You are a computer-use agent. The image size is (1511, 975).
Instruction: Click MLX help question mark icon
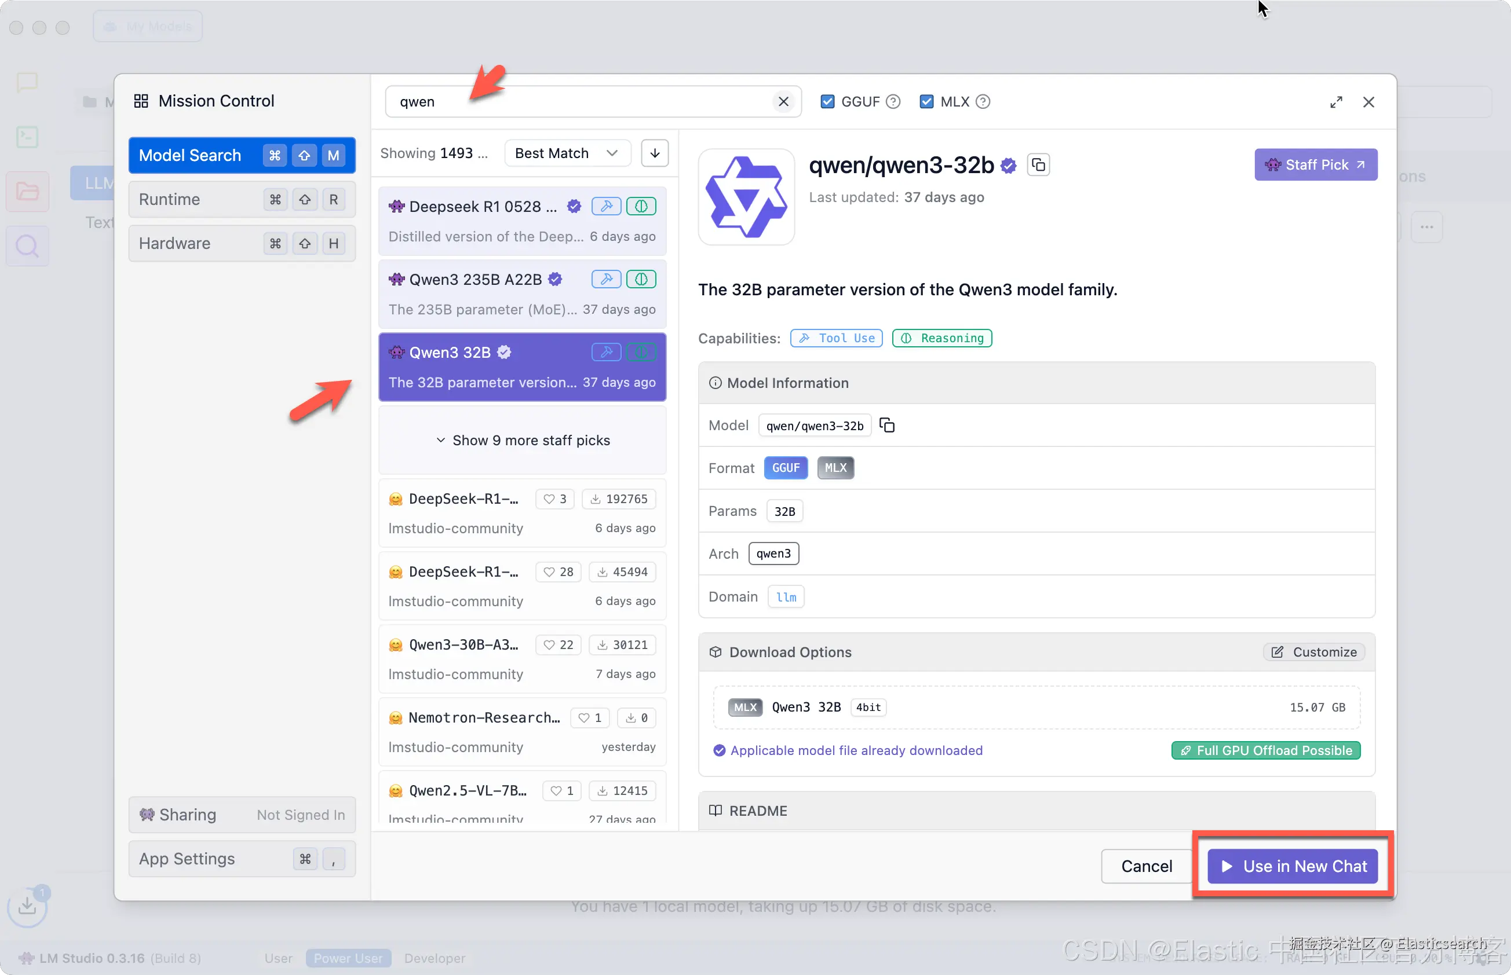(983, 101)
